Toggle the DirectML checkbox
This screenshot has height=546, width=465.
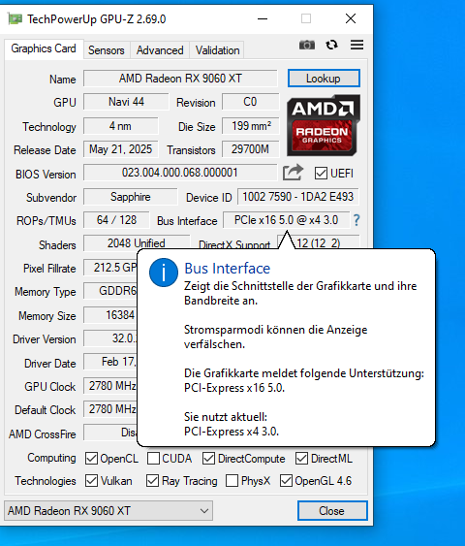point(301,459)
